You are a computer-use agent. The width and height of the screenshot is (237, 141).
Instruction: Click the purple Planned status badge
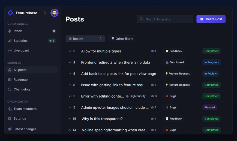(x=209, y=107)
